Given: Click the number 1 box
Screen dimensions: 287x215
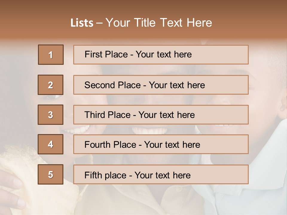Looking at the screenshot, I should click(51, 55).
